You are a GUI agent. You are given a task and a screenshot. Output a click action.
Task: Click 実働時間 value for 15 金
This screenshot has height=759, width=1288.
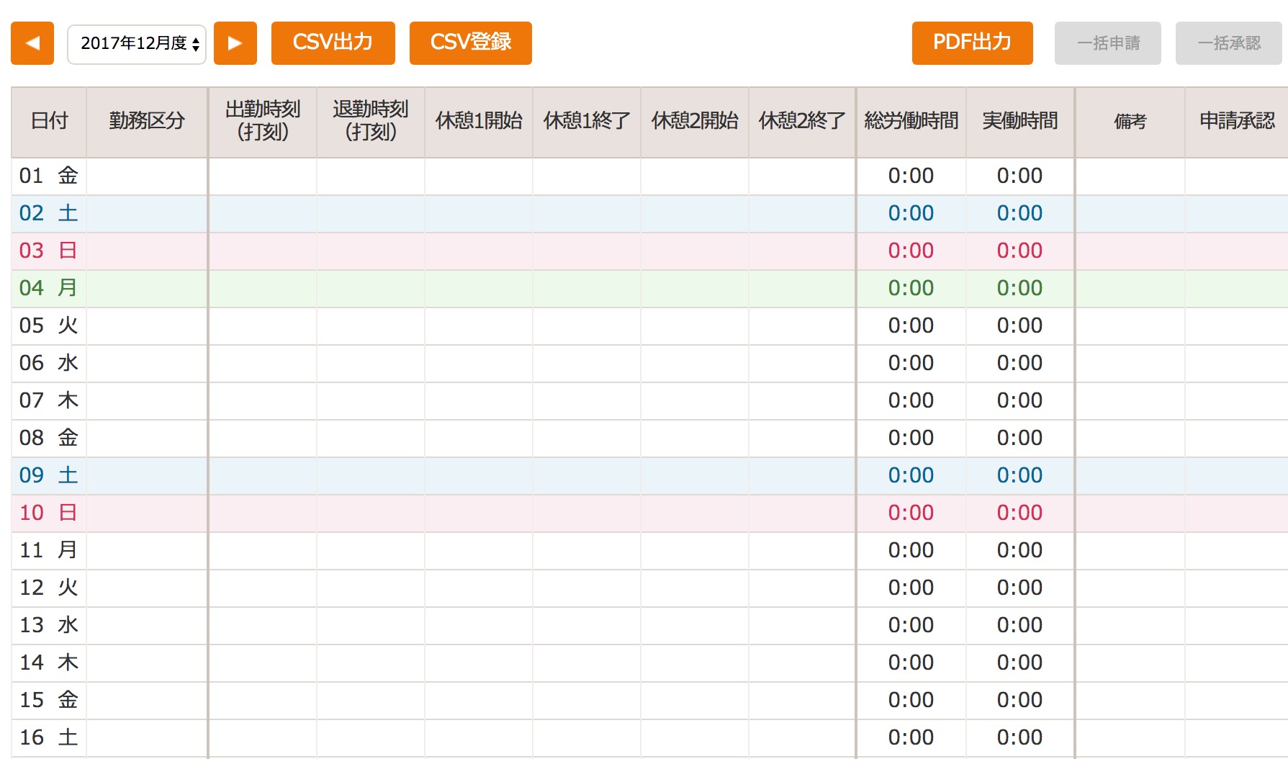coord(1019,701)
